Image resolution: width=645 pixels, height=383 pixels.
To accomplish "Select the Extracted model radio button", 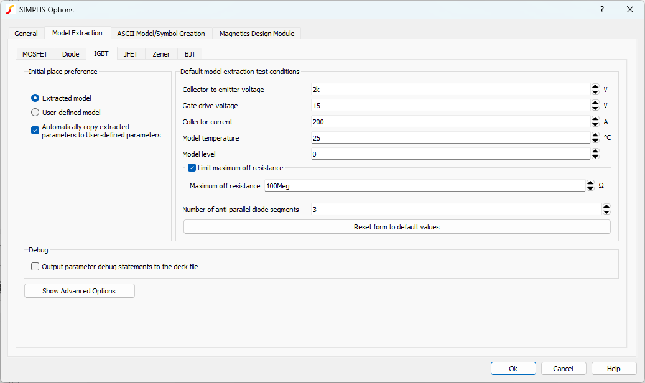I will 35,98.
